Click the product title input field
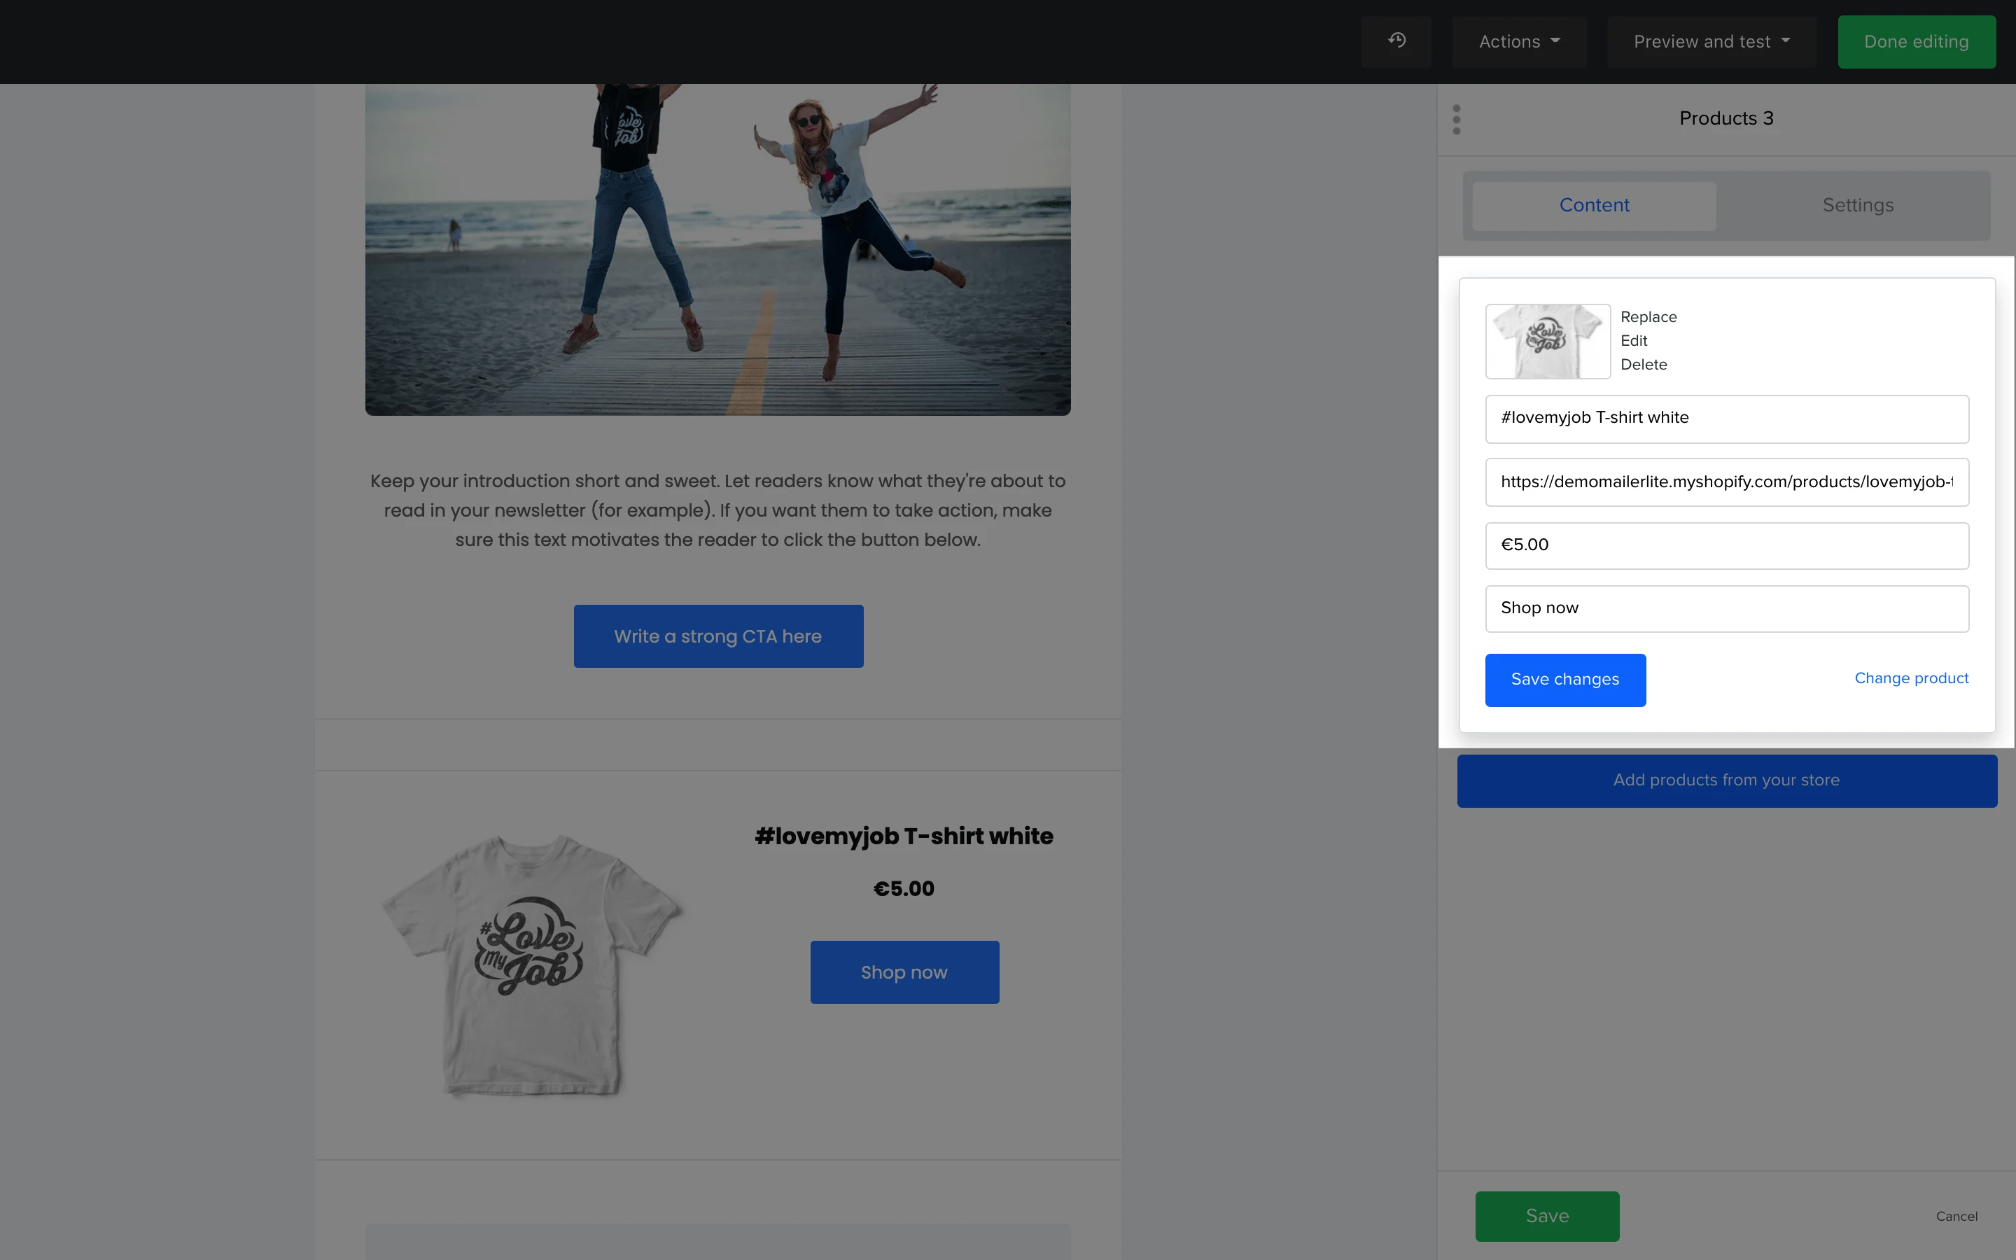2016x1260 pixels. (1726, 419)
